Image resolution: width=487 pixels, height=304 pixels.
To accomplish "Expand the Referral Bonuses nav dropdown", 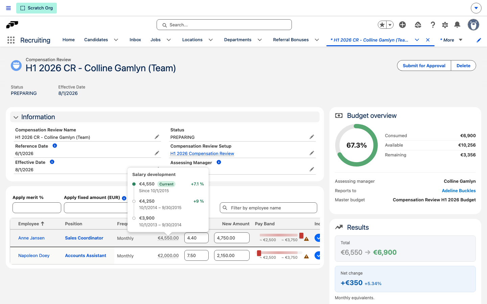I will [317, 40].
